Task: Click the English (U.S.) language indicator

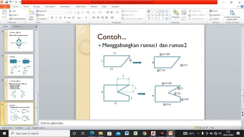Action: pos(39,128)
